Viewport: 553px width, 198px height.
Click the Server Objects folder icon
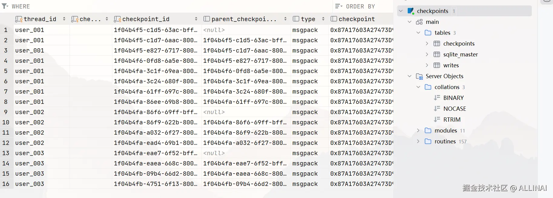click(419, 76)
